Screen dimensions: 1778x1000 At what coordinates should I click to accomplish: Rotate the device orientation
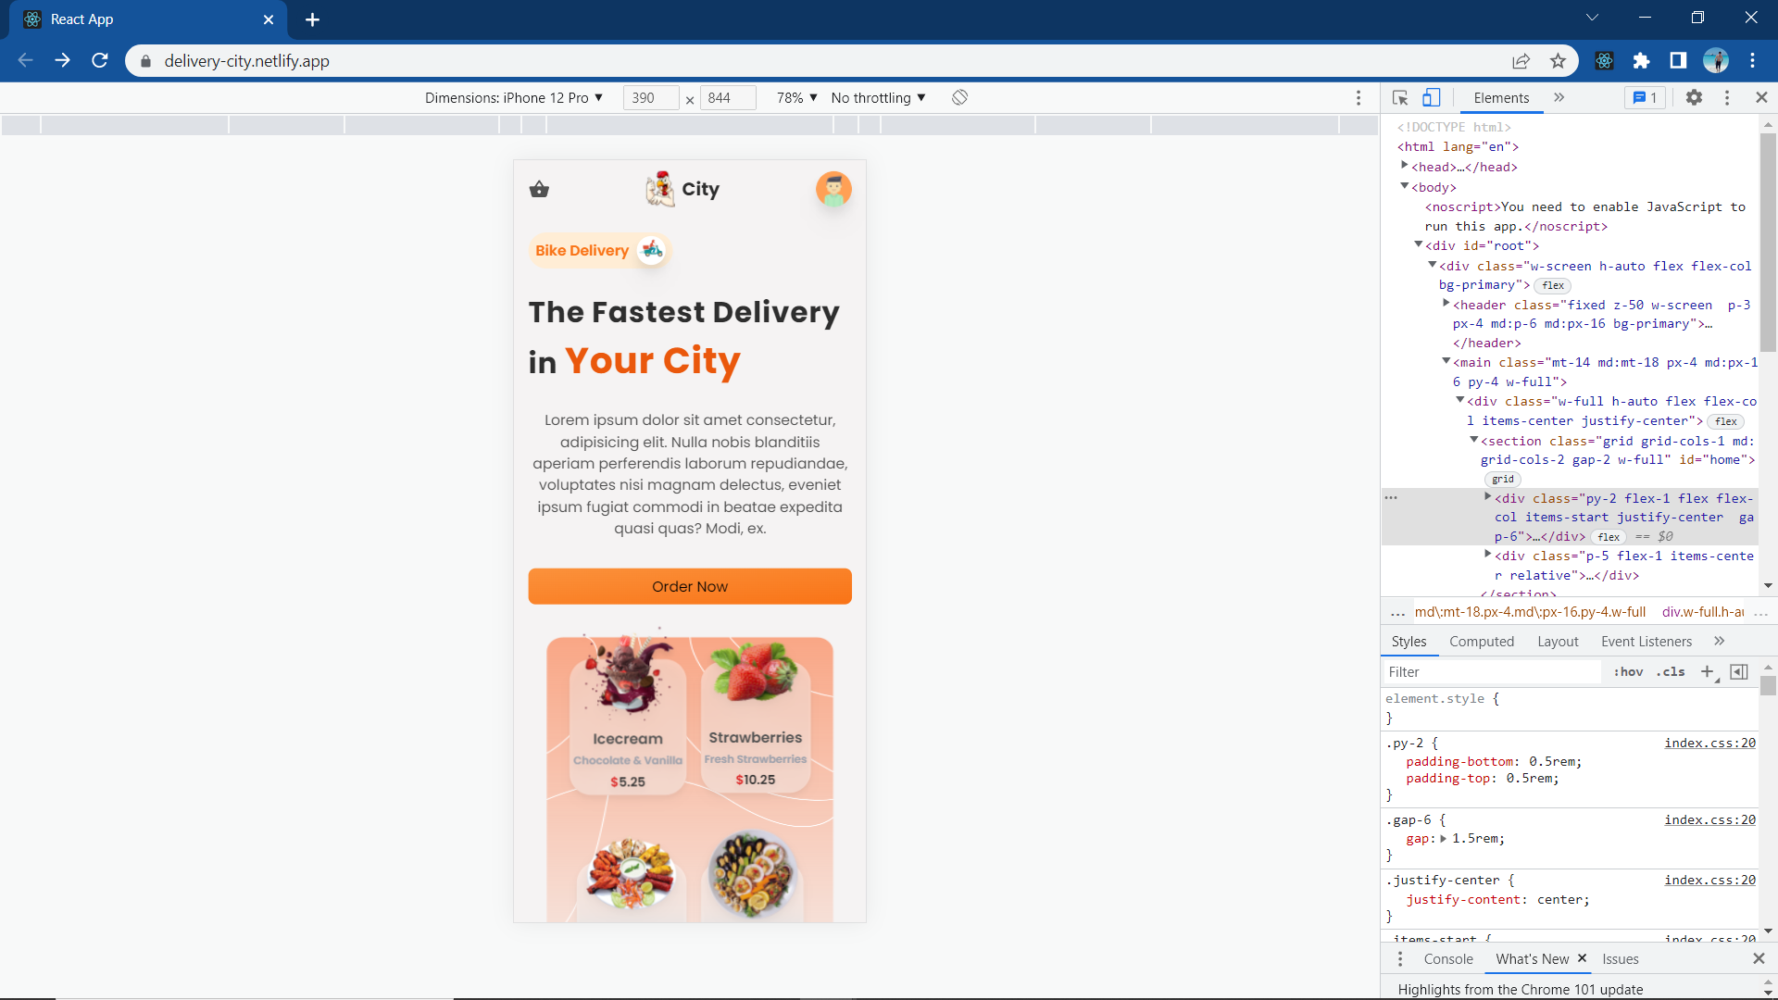coord(959,97)
